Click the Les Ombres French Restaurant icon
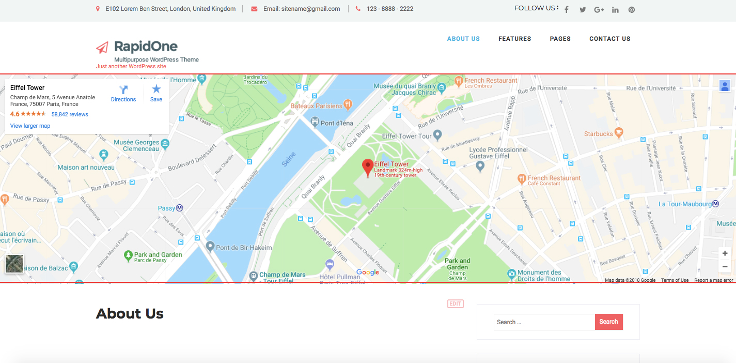The image size is (736, 363). point(458,81)
